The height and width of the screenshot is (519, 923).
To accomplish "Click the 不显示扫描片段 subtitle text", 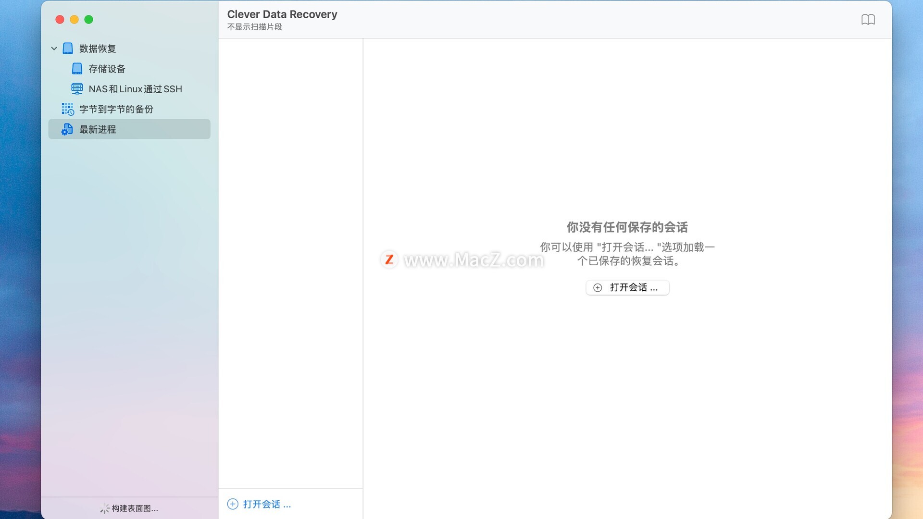I will click(254, 27).
